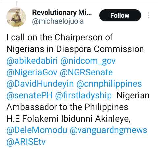
Task: Open the @DeleMomodu mention
Action: coord(37,130)
